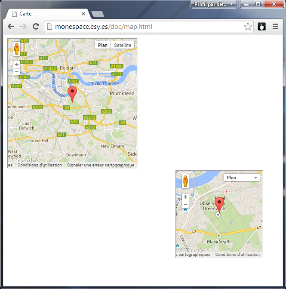Image resolution: width=286 pixels, height=289 pixels.
Task: Zoom out on the large map
Action: (17, 72)
